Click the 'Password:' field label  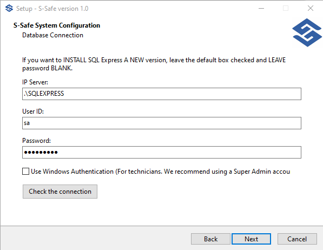coord(36,141)
